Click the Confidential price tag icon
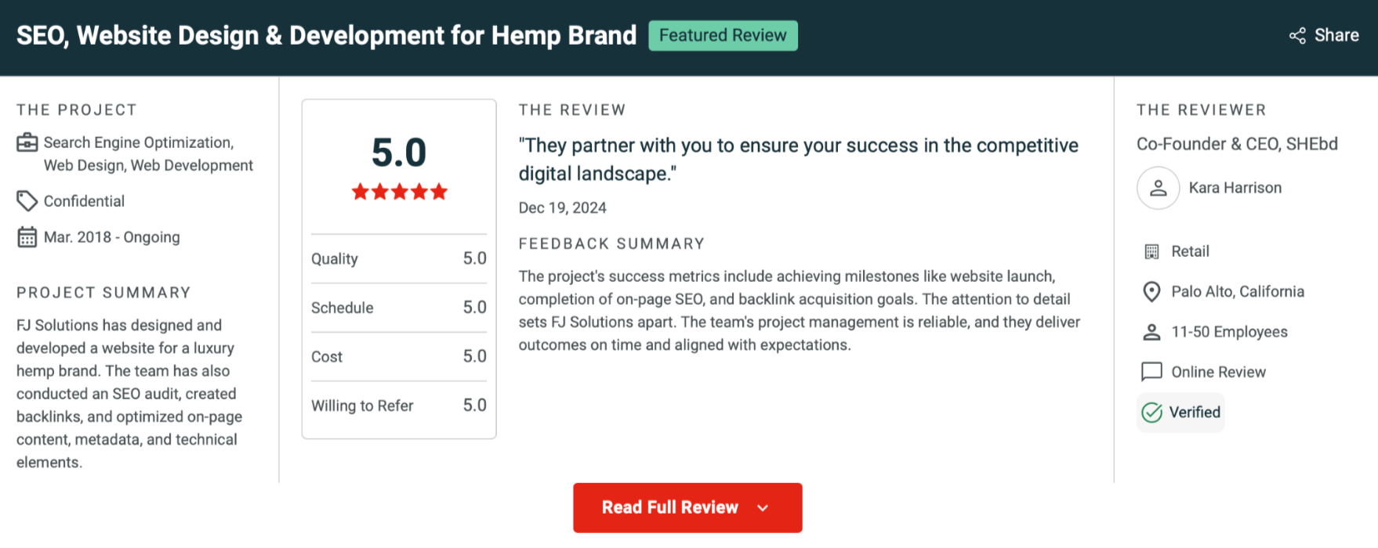The width and height of the screenshot is (1378, 548). point(27,201)
